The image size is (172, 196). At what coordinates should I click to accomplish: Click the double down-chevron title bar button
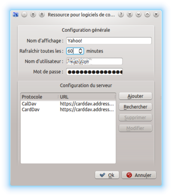point(33,15)
